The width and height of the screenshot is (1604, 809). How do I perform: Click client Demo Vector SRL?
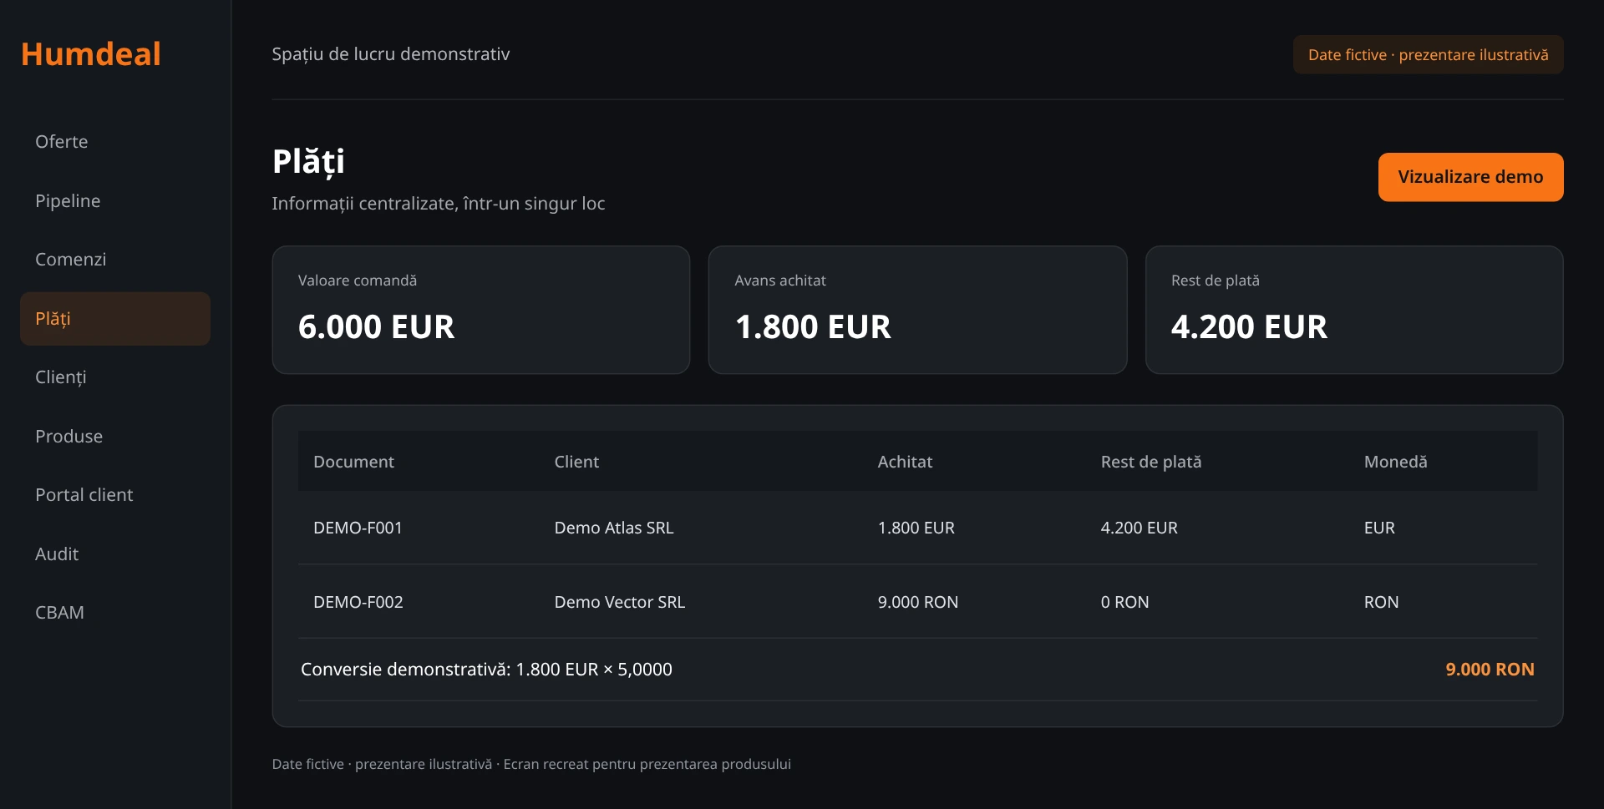620,602
